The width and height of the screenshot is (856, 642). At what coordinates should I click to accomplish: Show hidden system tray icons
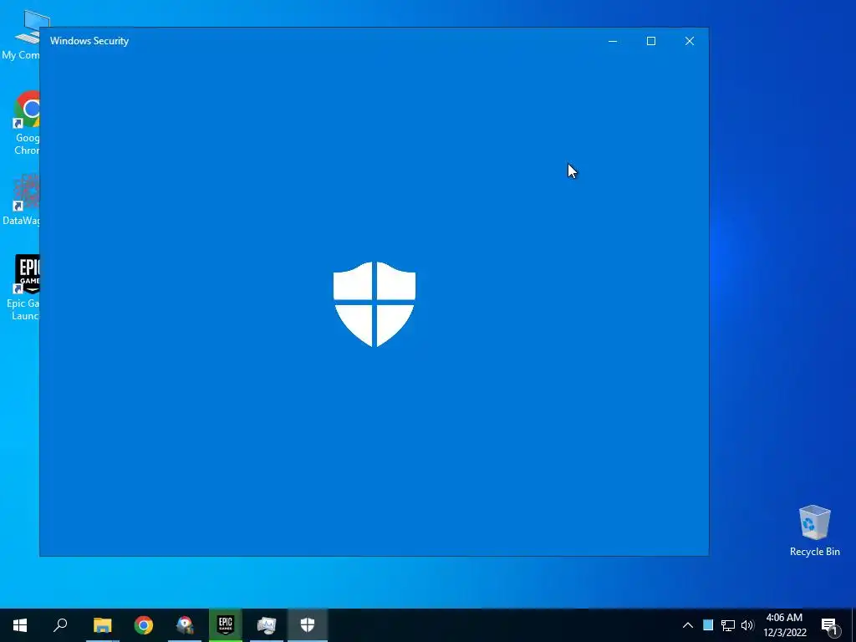click(688, 625)
